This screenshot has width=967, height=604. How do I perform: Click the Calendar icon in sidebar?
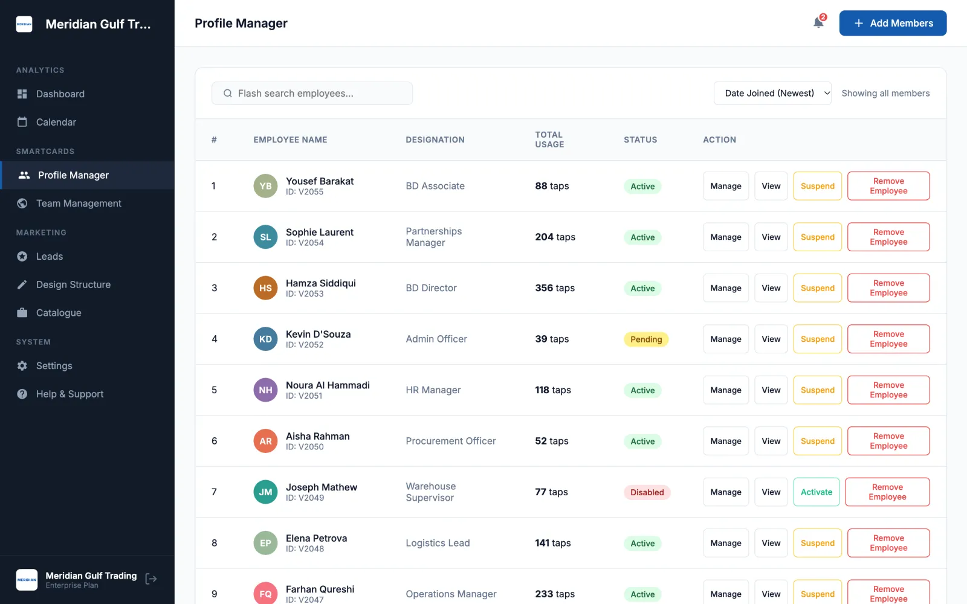point(22,122)
